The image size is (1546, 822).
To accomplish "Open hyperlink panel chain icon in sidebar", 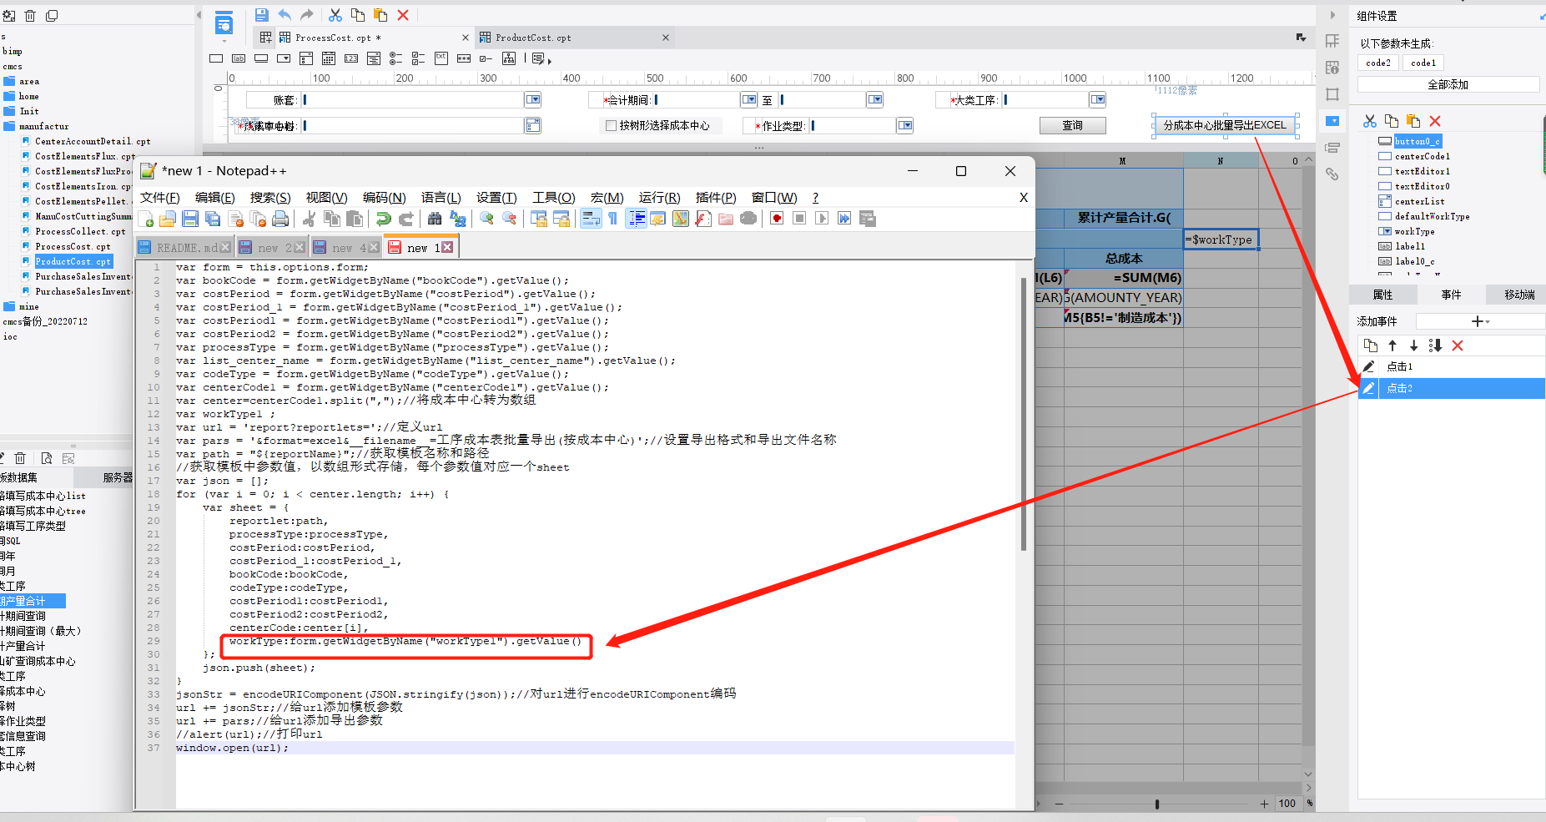I will pyautogui.click(x=1332, y=174).
